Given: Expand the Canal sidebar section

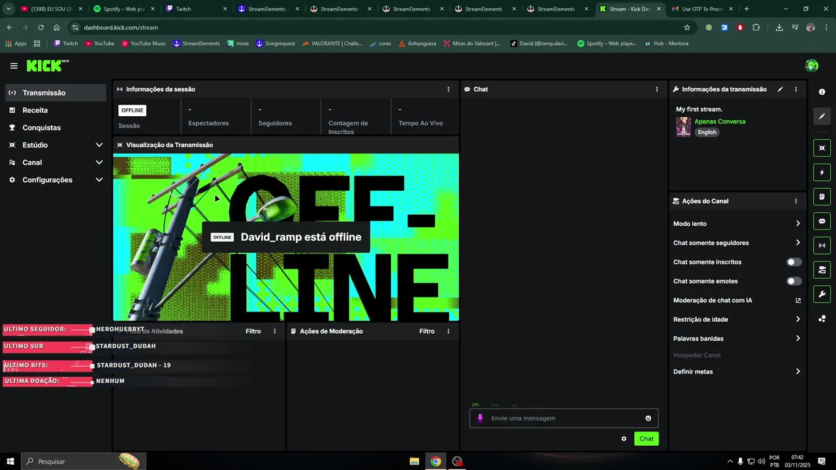Looking at the screenshot, I should 99,163.
